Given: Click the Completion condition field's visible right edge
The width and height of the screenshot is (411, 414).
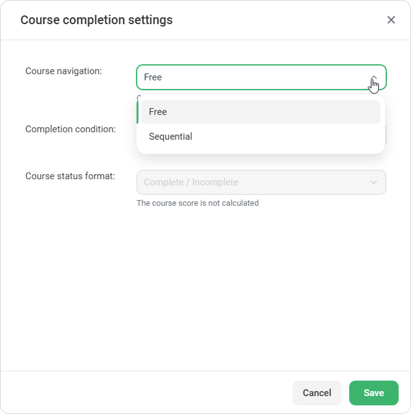Looking at the screenshot, I should point(386,135).
